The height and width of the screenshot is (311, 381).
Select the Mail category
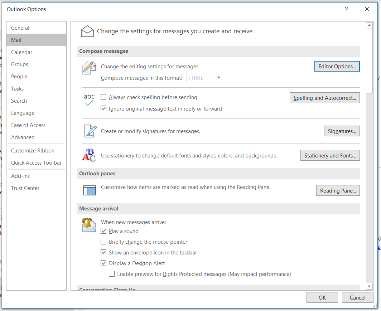(36, 40)
